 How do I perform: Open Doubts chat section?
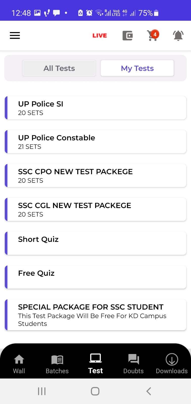click(x=133, y=364)
